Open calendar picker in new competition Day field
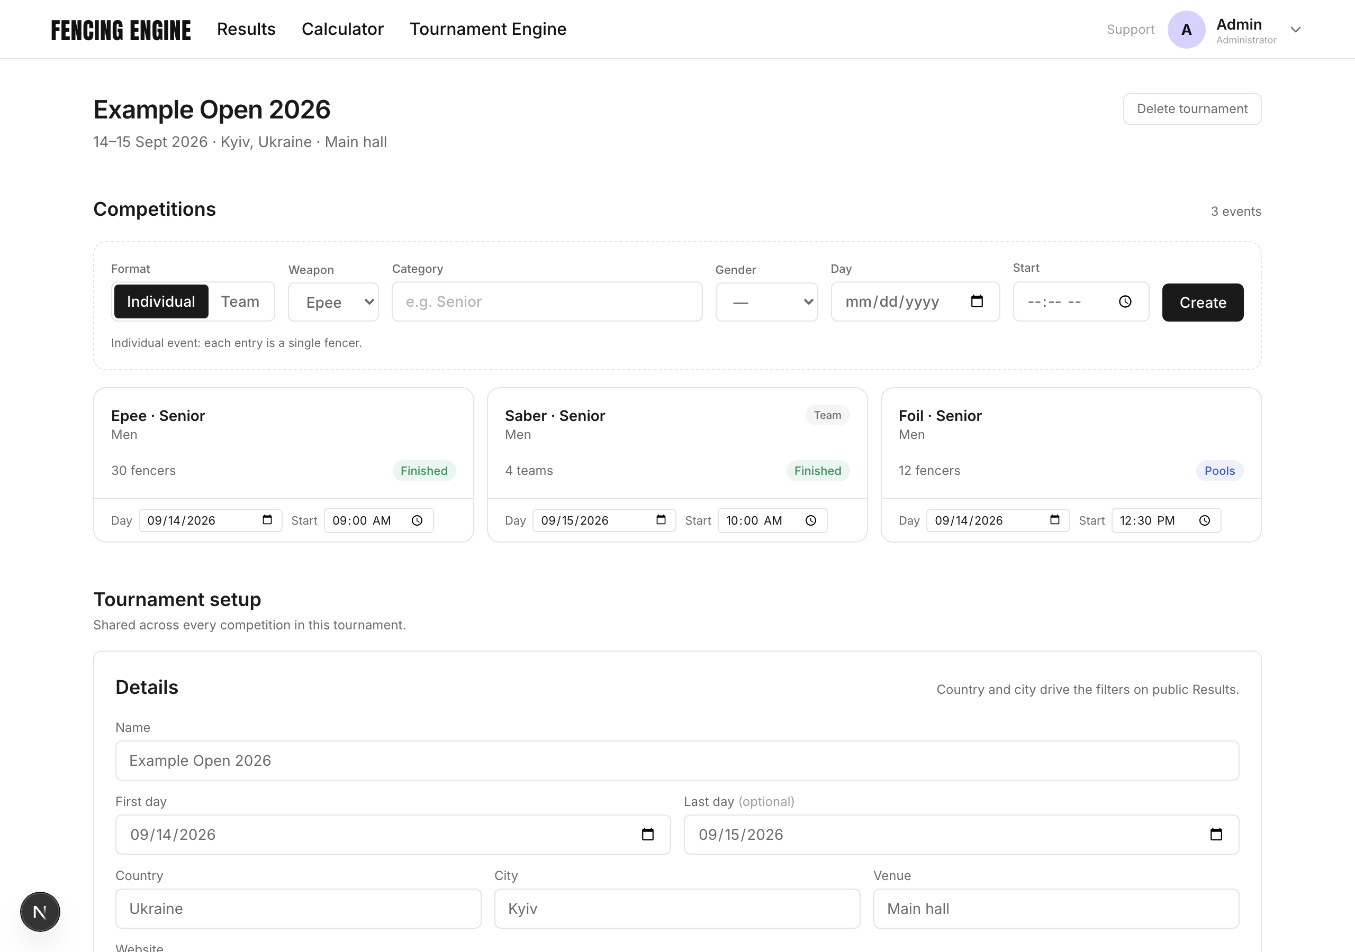Image resolution: width=1355 pixels, height=952 pixels. click(x=977, y=301)
